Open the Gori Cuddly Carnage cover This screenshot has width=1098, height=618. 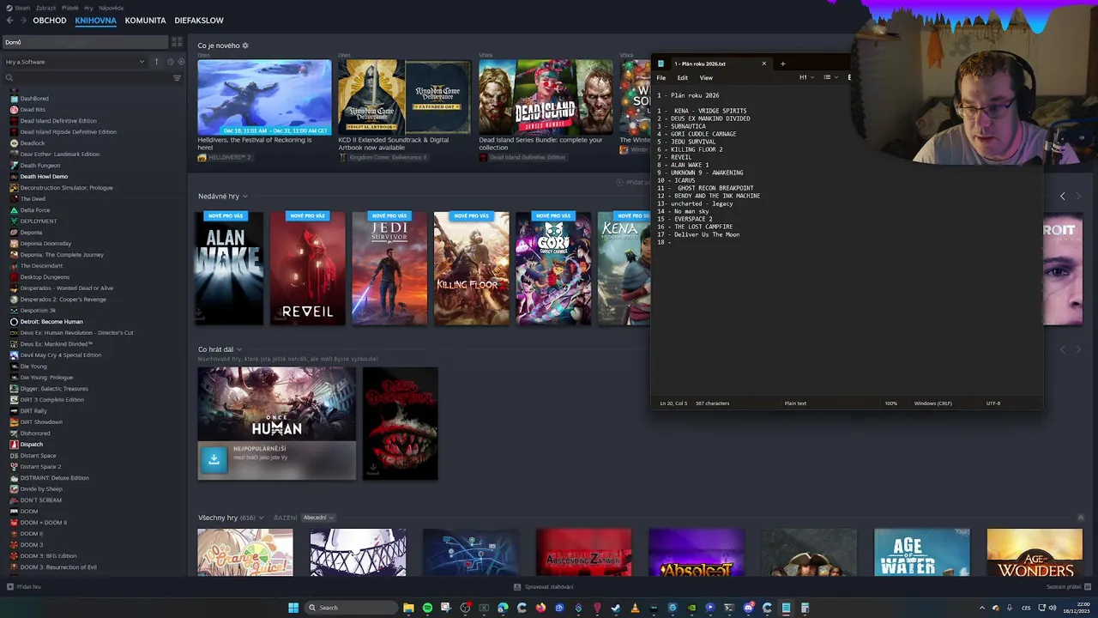pos(553,268)
